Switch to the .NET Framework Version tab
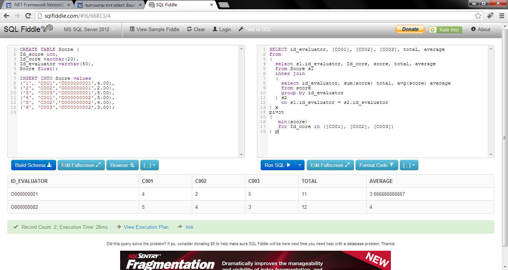 point(37,5)
